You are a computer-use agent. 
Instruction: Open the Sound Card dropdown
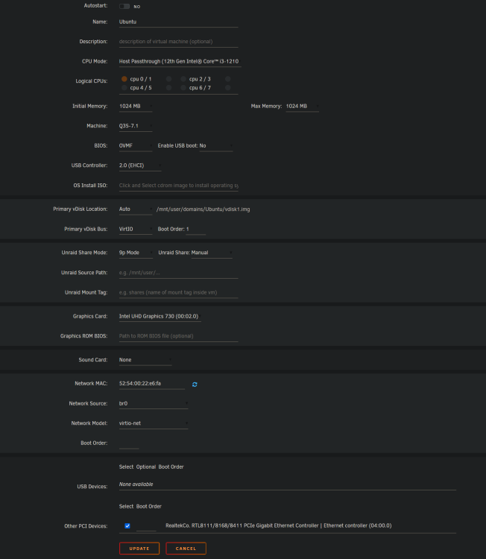coord(145,360)
